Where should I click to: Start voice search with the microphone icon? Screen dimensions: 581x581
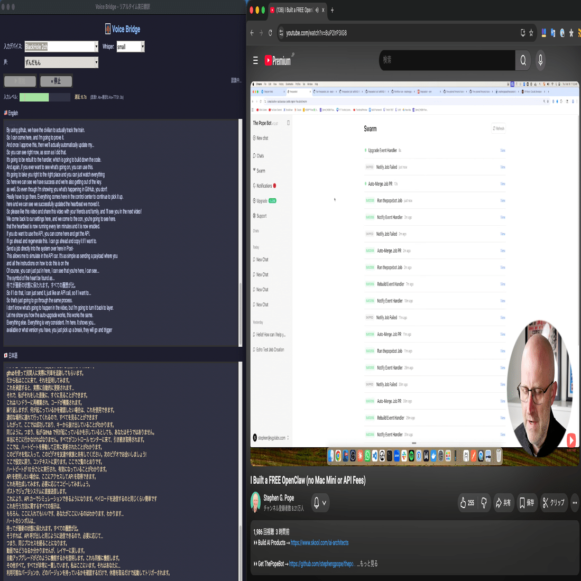click(x=540, y=60)
